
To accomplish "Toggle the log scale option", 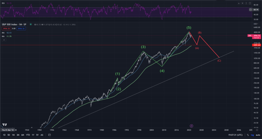I will coord(252,135).
